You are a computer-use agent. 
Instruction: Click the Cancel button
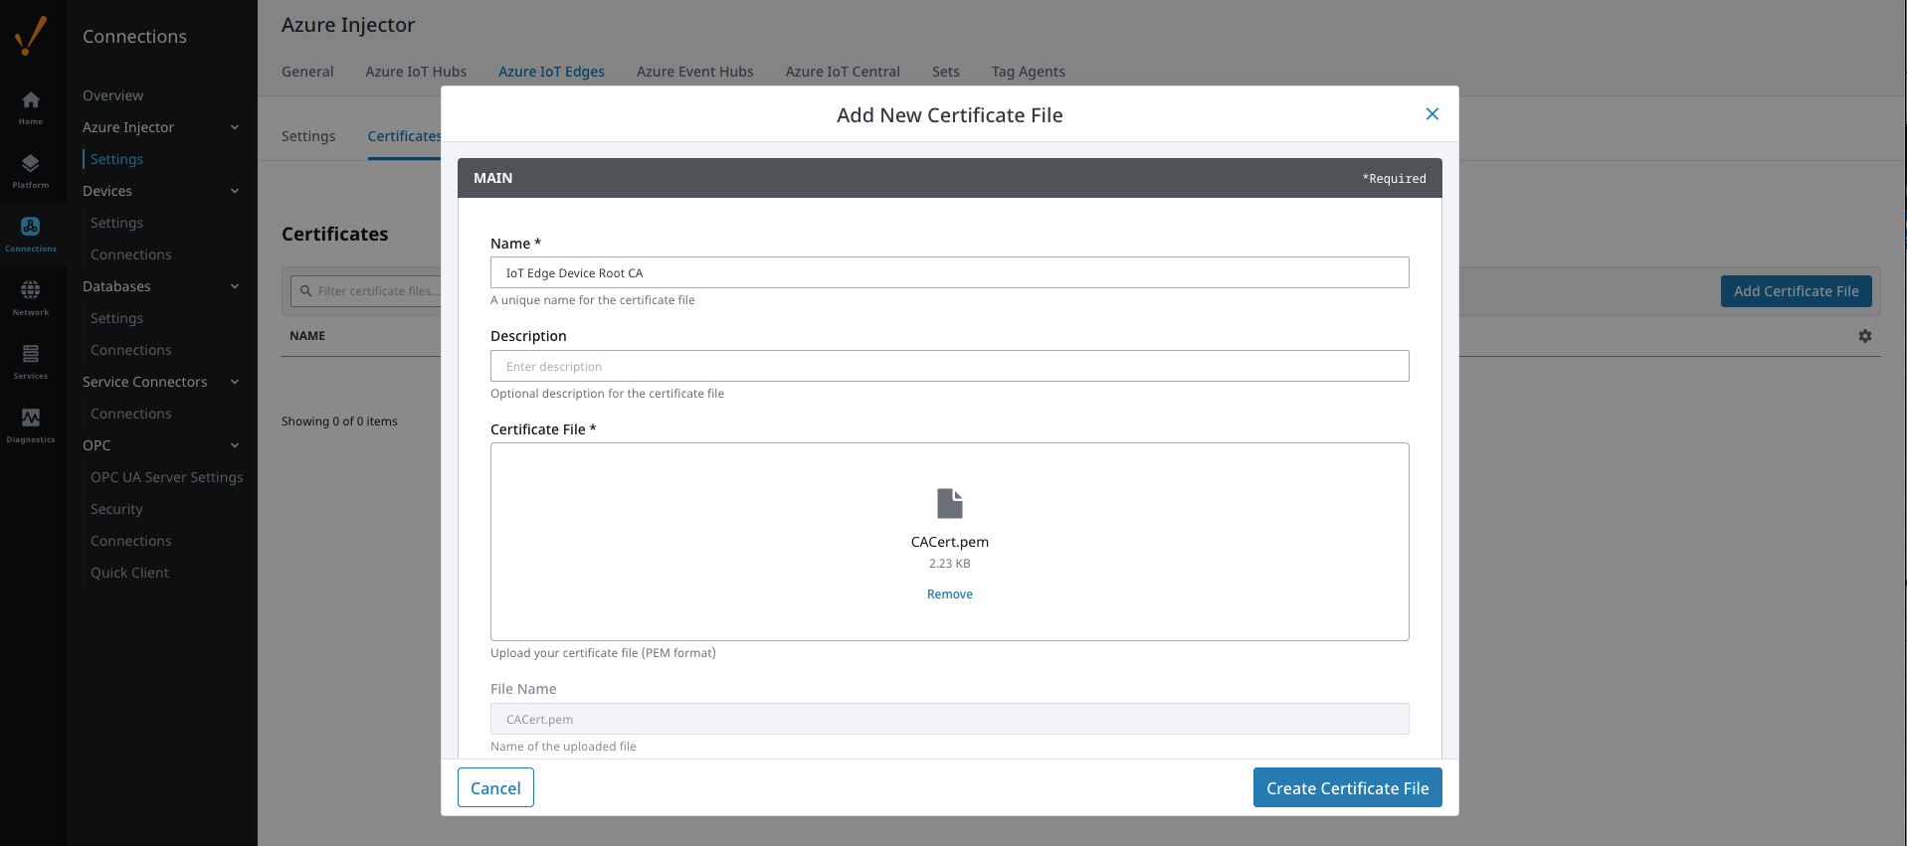click(x=495, y=787)
